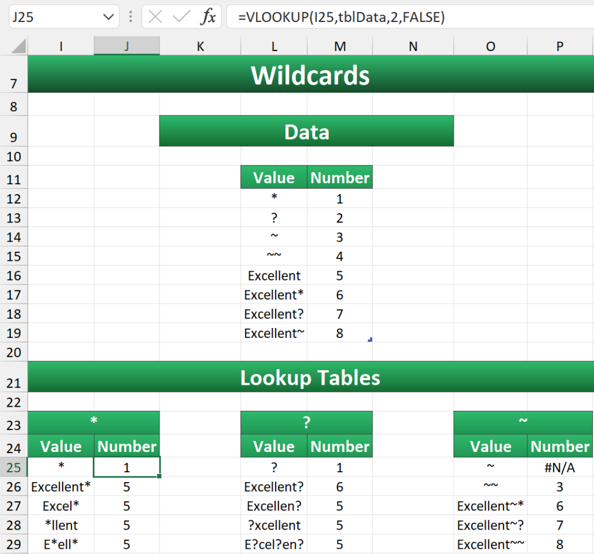Click the Wildcards title banner

click(310, 75)
